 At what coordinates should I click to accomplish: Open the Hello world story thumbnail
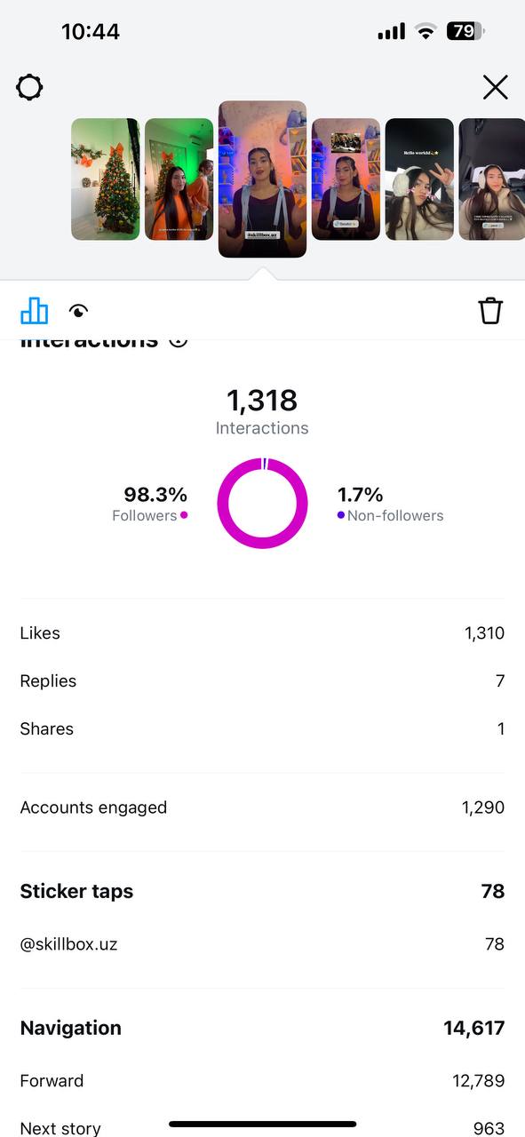point(419,179)
